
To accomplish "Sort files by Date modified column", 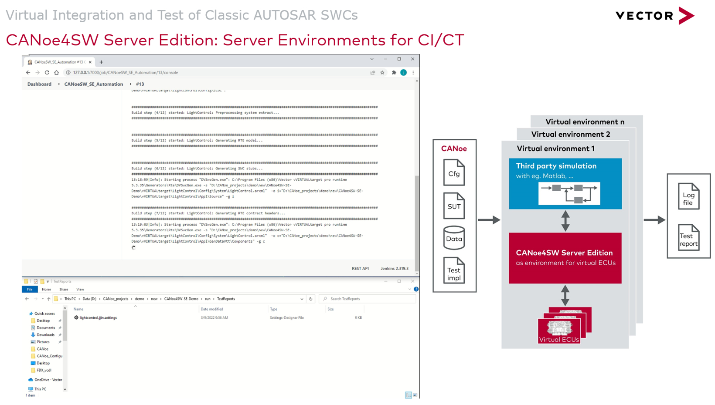I will [x=212, y=309].
